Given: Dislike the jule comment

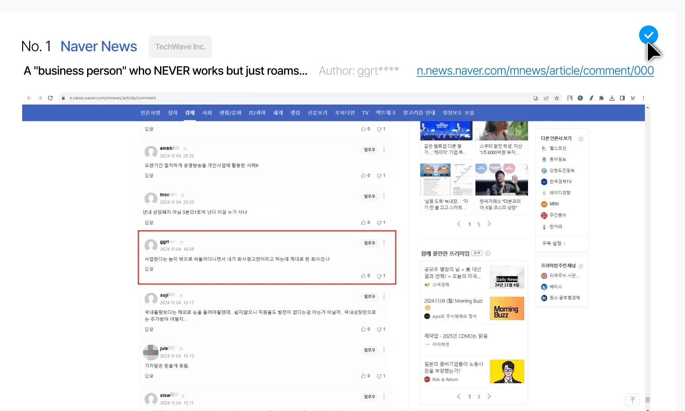Looking at the screenshot, I should coord(381,376).
